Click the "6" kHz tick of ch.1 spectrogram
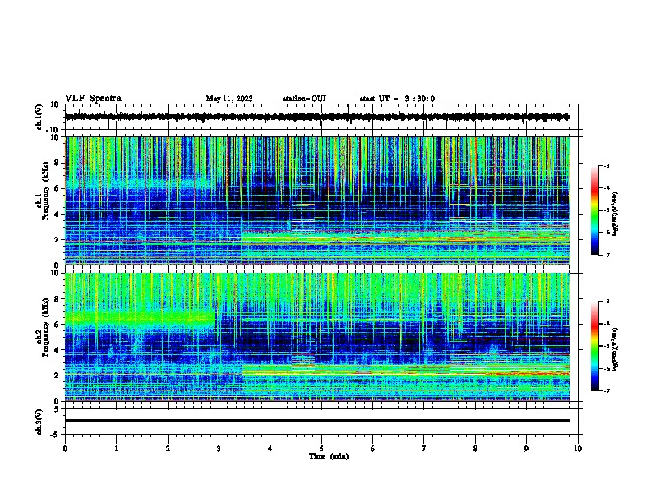Screen dimensions: 651x503 (x=57, y=189)
